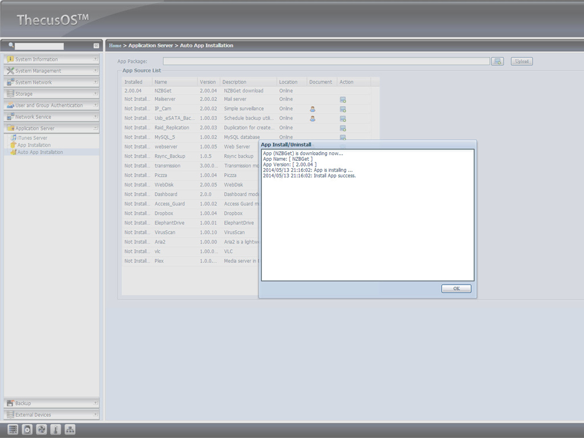
Task: Click the install action icon for Usb_eSATA_Bac
Action: [x=343, y=119]
